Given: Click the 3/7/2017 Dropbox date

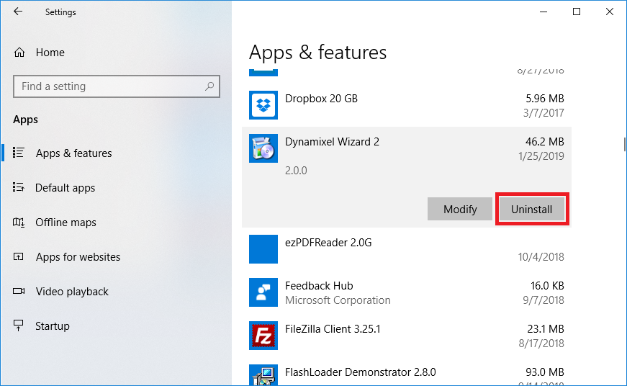Looking at the screenshot, I should coord(543,113).
